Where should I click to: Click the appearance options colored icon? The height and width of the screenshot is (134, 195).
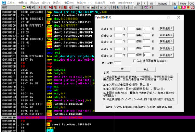146,7
